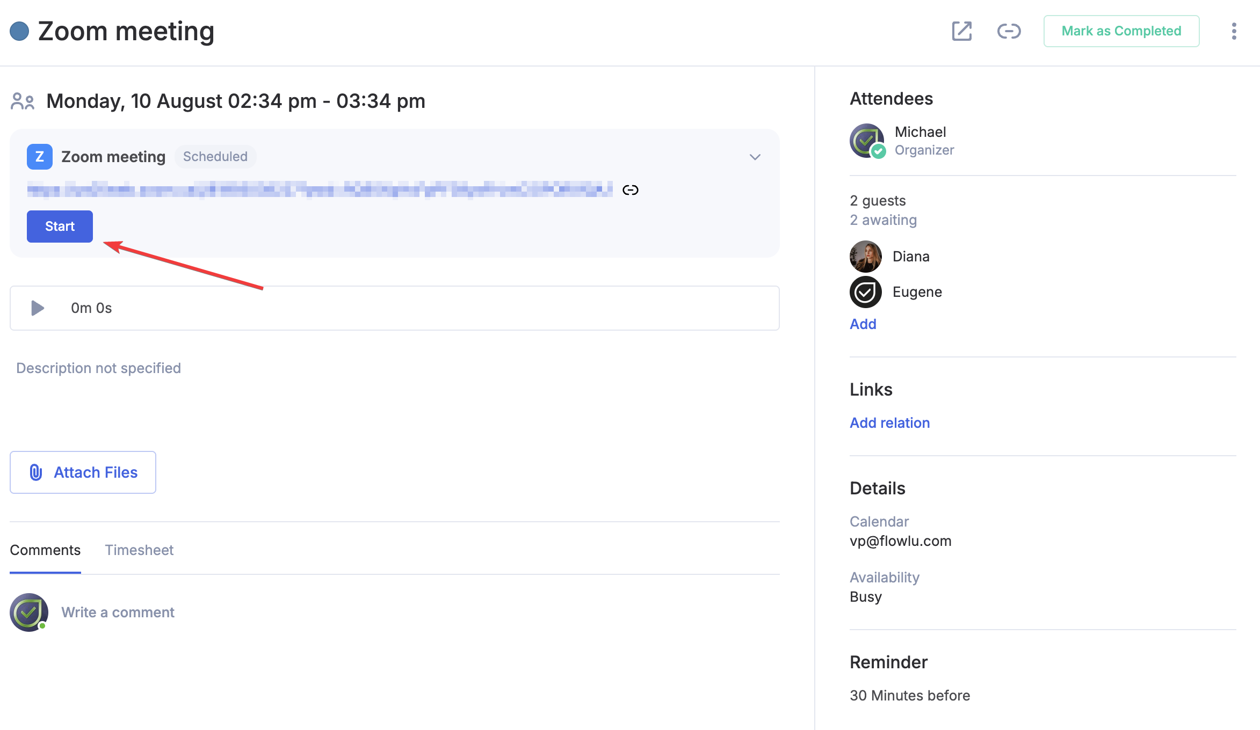The height and width of the screenshot is (730, 1260).
Task: Copy the Zoom meeting URL link icon
Action: coord(630,190)
